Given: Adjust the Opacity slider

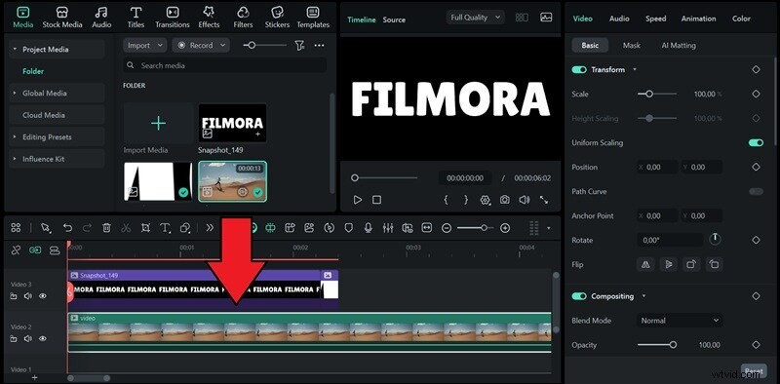Looking at the screenshot, I should click(656, 345).
